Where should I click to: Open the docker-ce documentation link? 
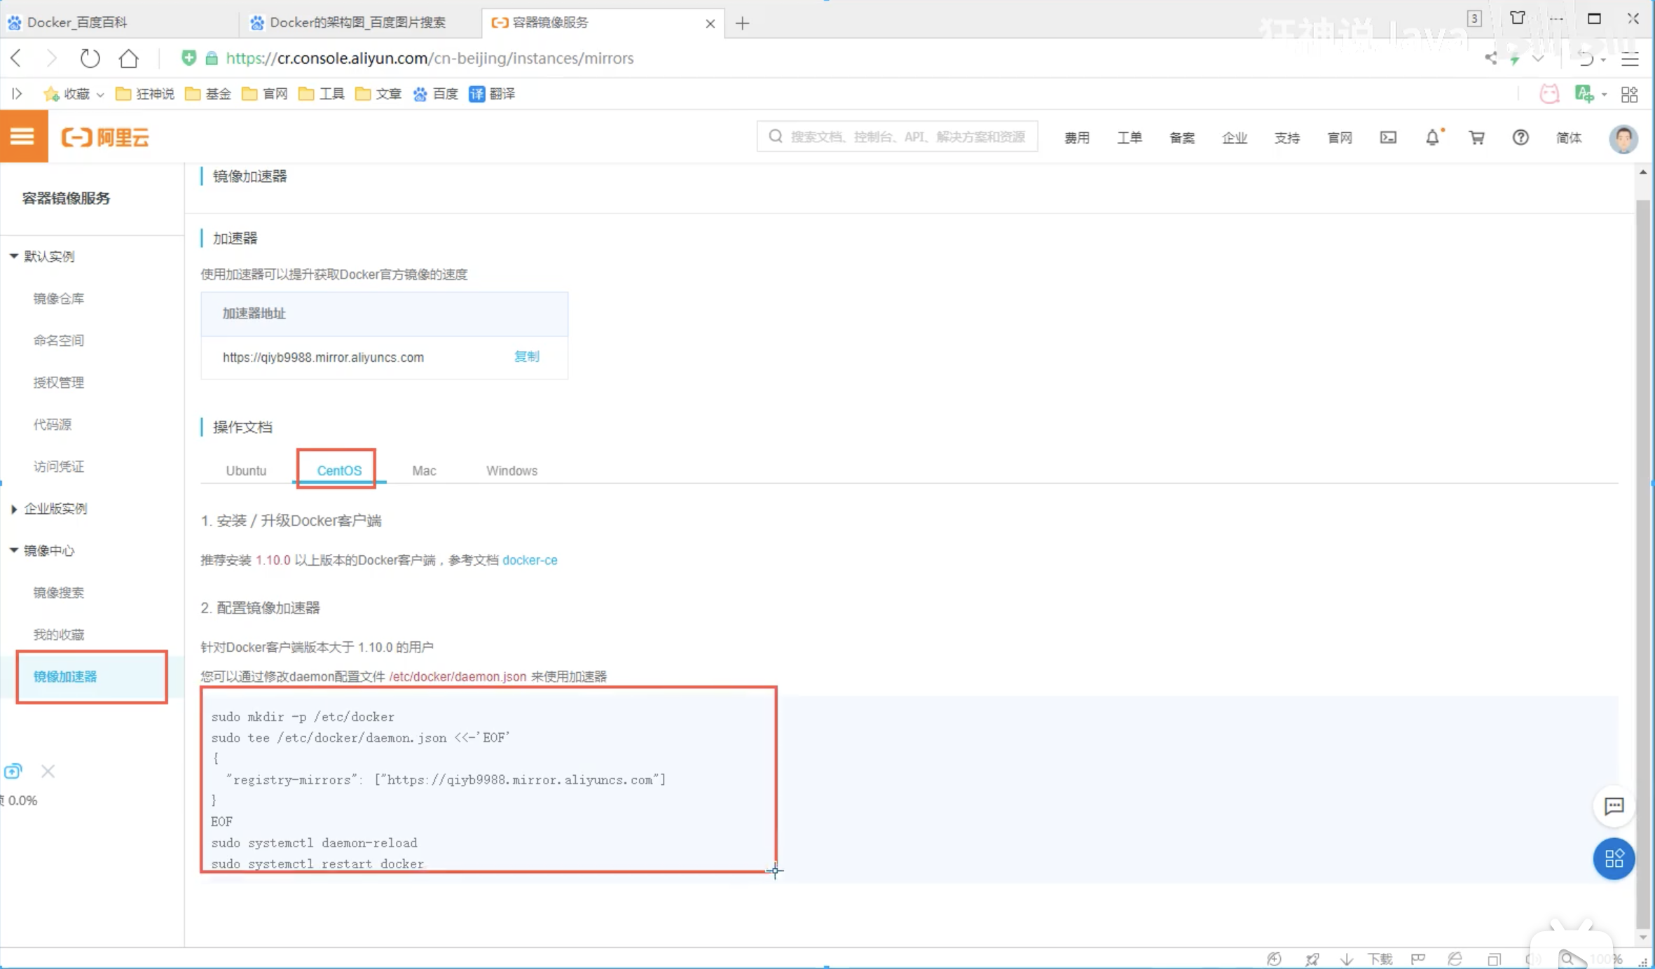pyautogui.click(x=530, y=560)
